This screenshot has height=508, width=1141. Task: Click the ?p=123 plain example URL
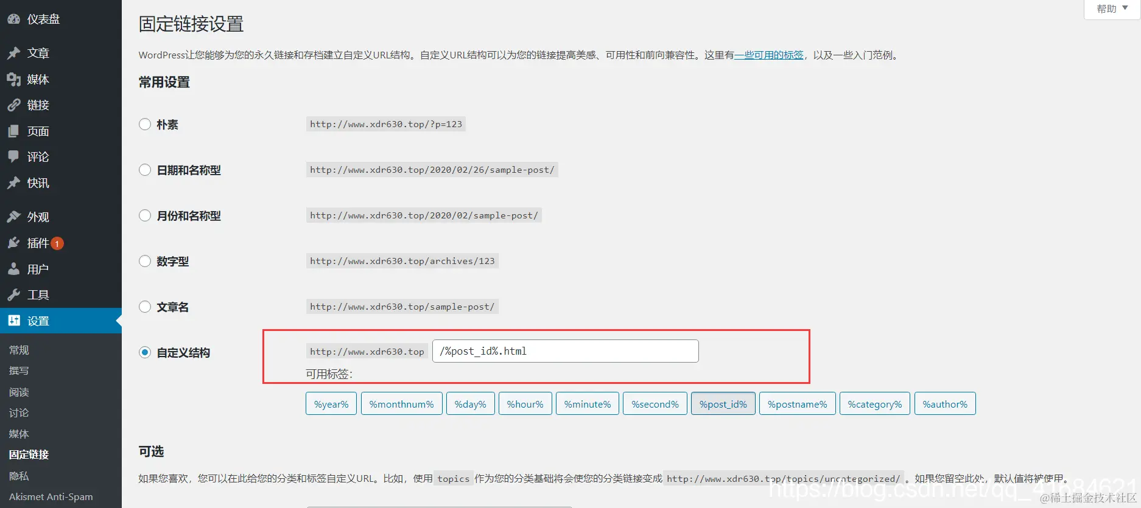coord(386,124)
